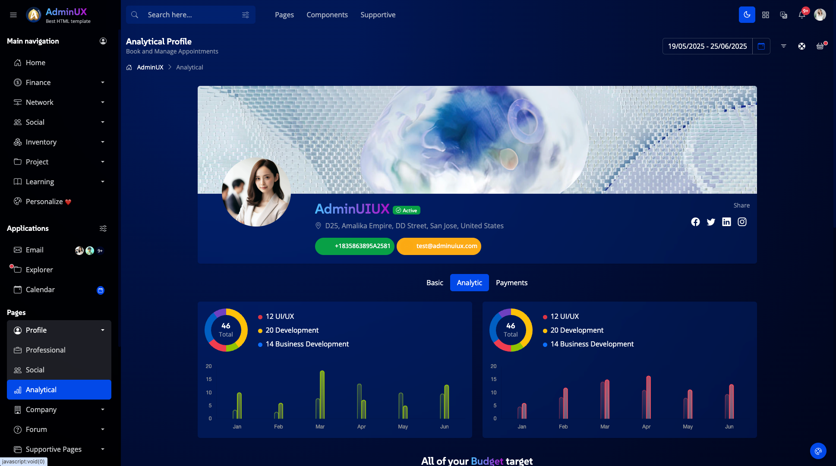Open the language translate icon
This screenshot has height=466, width=836.
click(x=783, y=15)
